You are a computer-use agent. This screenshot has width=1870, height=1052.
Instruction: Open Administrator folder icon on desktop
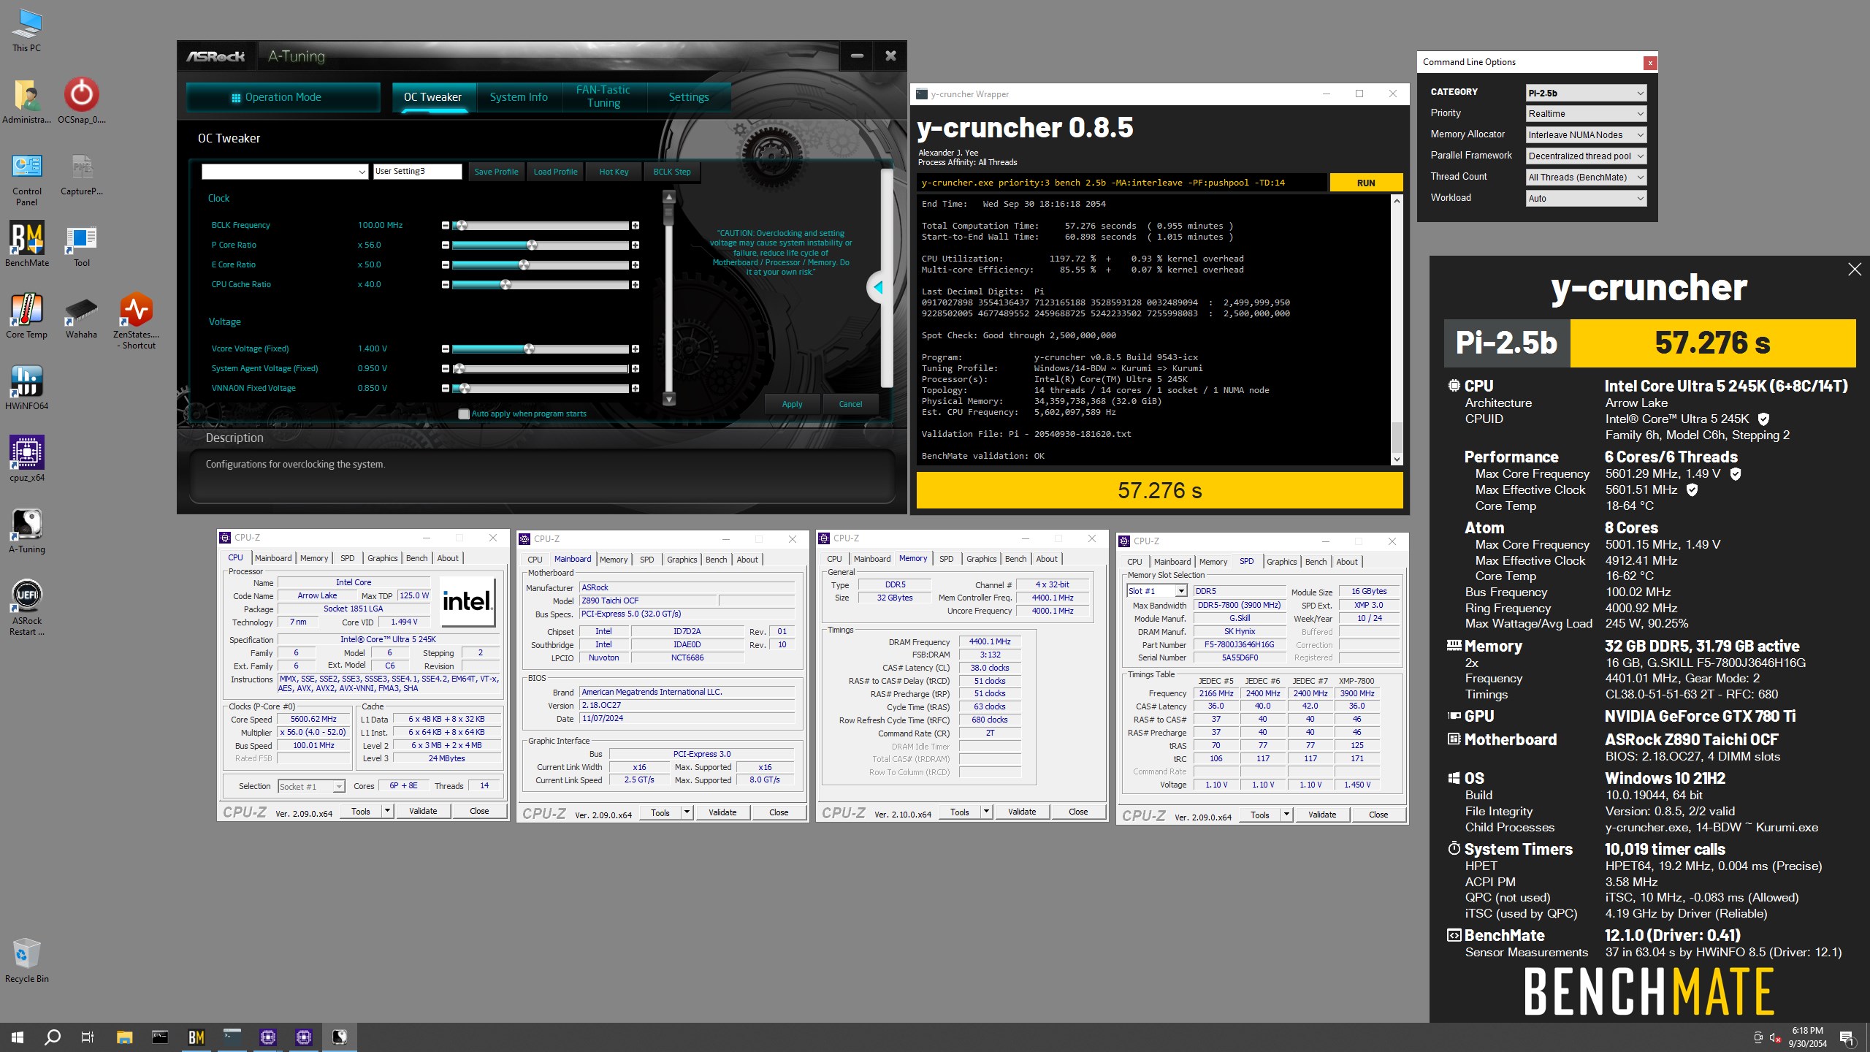click(27, 101)
